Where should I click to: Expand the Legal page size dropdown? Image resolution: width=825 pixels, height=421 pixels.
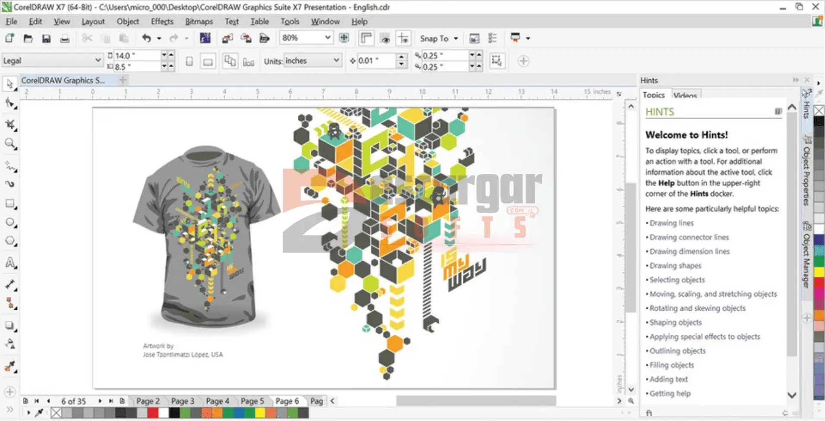tap(98, 61)
